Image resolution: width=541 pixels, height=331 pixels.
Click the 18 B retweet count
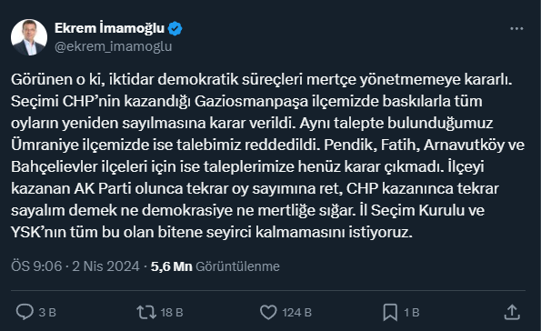coord(172,313)
